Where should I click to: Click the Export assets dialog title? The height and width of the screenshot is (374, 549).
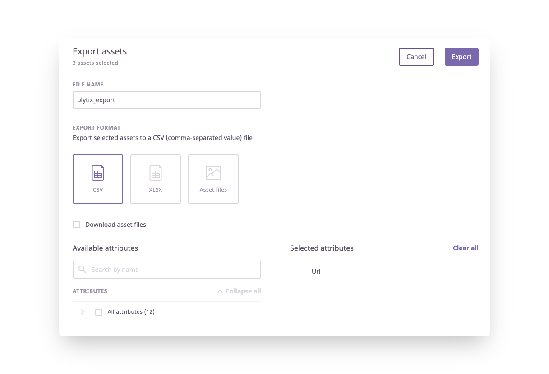100,51
